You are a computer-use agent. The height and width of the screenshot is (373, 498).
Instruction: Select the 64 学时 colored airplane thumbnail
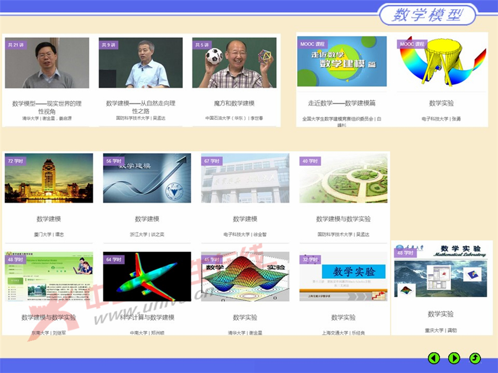coord(147,277)
